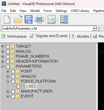Select the FORCE_PLATFORM tree label
Screen dimensions: 104x110
click(x=38, y=81)
